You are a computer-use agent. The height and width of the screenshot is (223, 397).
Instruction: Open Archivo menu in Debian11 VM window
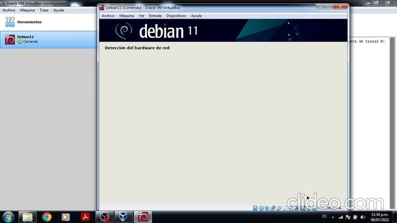pyautogui.click(x=108, y=15)
